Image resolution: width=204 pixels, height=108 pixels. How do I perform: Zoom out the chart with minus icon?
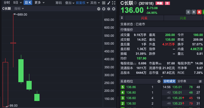click(x=99, y=9)
